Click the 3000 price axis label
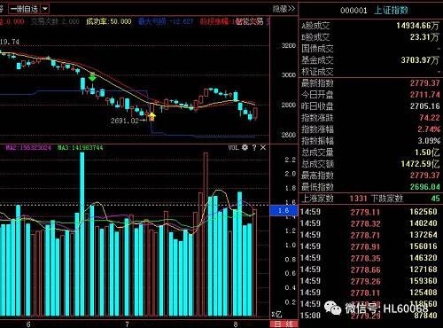Screen dimensions: 443x328 pos(288,75)
